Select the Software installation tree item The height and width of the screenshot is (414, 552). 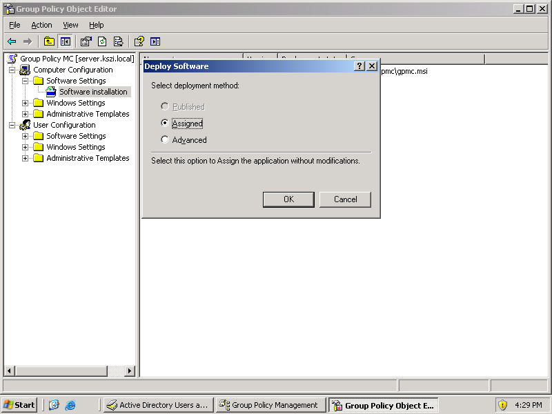[x=93, y=92]
